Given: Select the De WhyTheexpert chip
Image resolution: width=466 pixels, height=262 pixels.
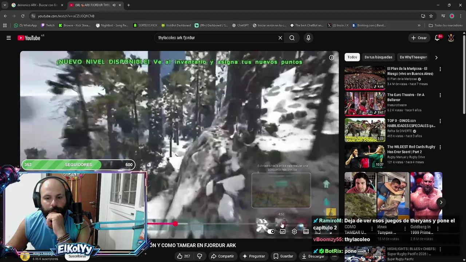Looking at the screenshot, I should [x=413, y=57].
